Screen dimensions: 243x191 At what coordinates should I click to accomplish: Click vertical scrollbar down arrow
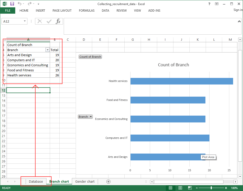tap(240, 176)
